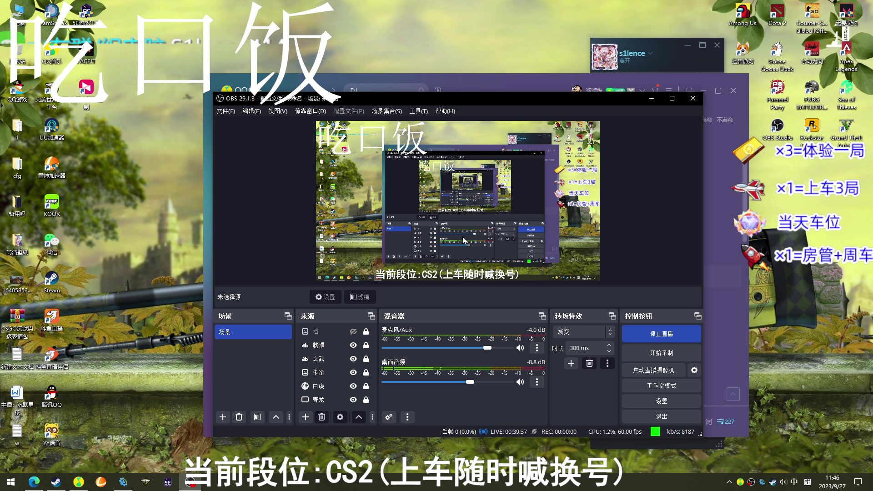Show the hidden 挡 source

click(x=353, y=332)
